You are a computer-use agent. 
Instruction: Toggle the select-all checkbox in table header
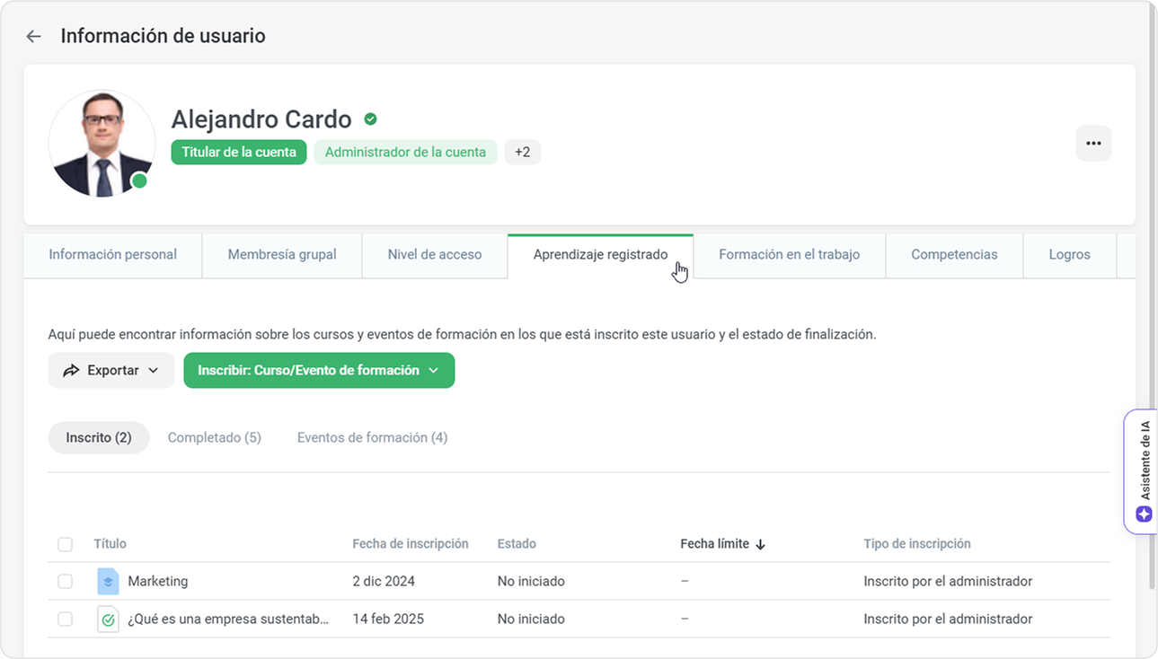[65, 544]
